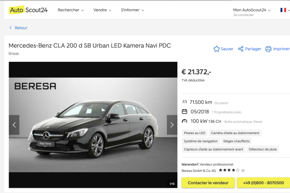Viewport: 290px width, 193px height.
Task: Open Beresa GmbH & Co. KG seller
Action: coord(199,171)
